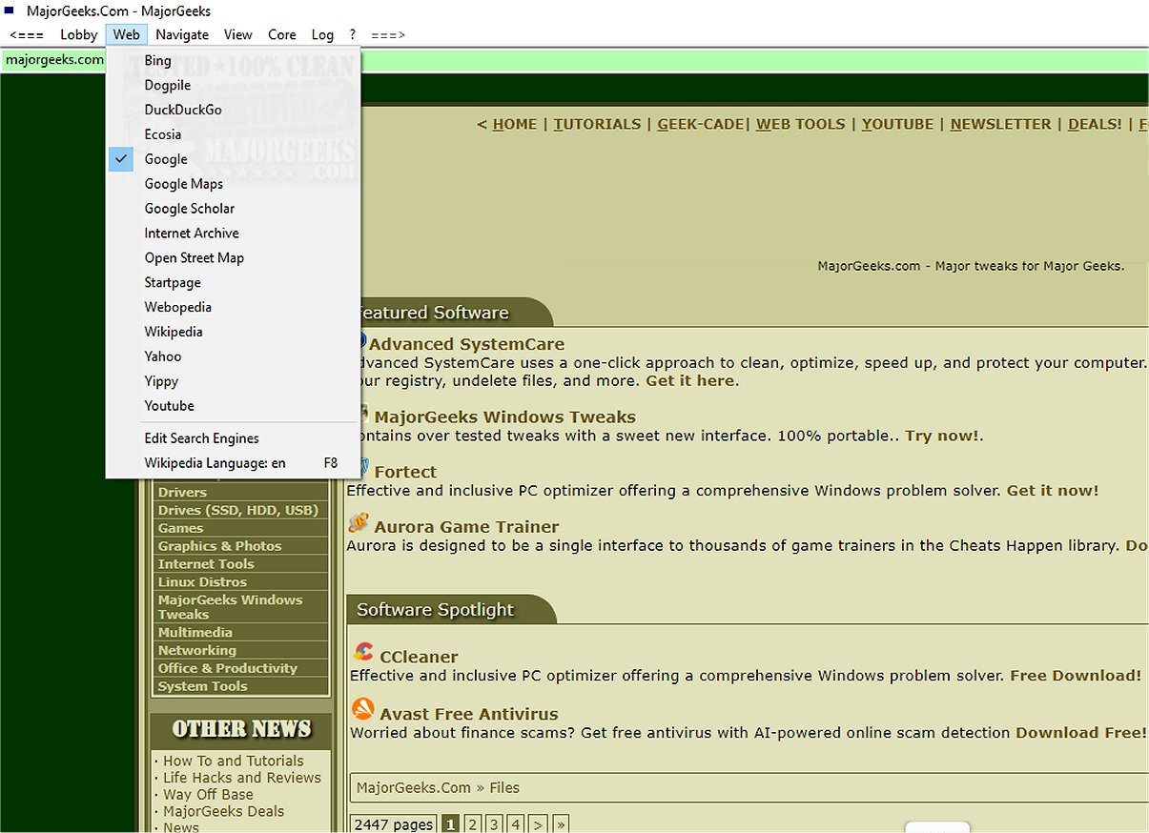Open the Lobby menu
This screenshot has height=833, width=1149.
[x=78, y=34]
